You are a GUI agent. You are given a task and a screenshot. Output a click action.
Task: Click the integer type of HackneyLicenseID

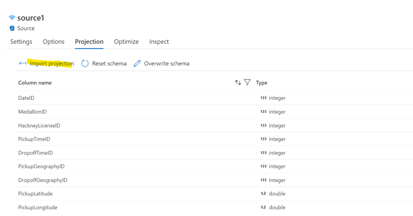[x=277, y=126]
